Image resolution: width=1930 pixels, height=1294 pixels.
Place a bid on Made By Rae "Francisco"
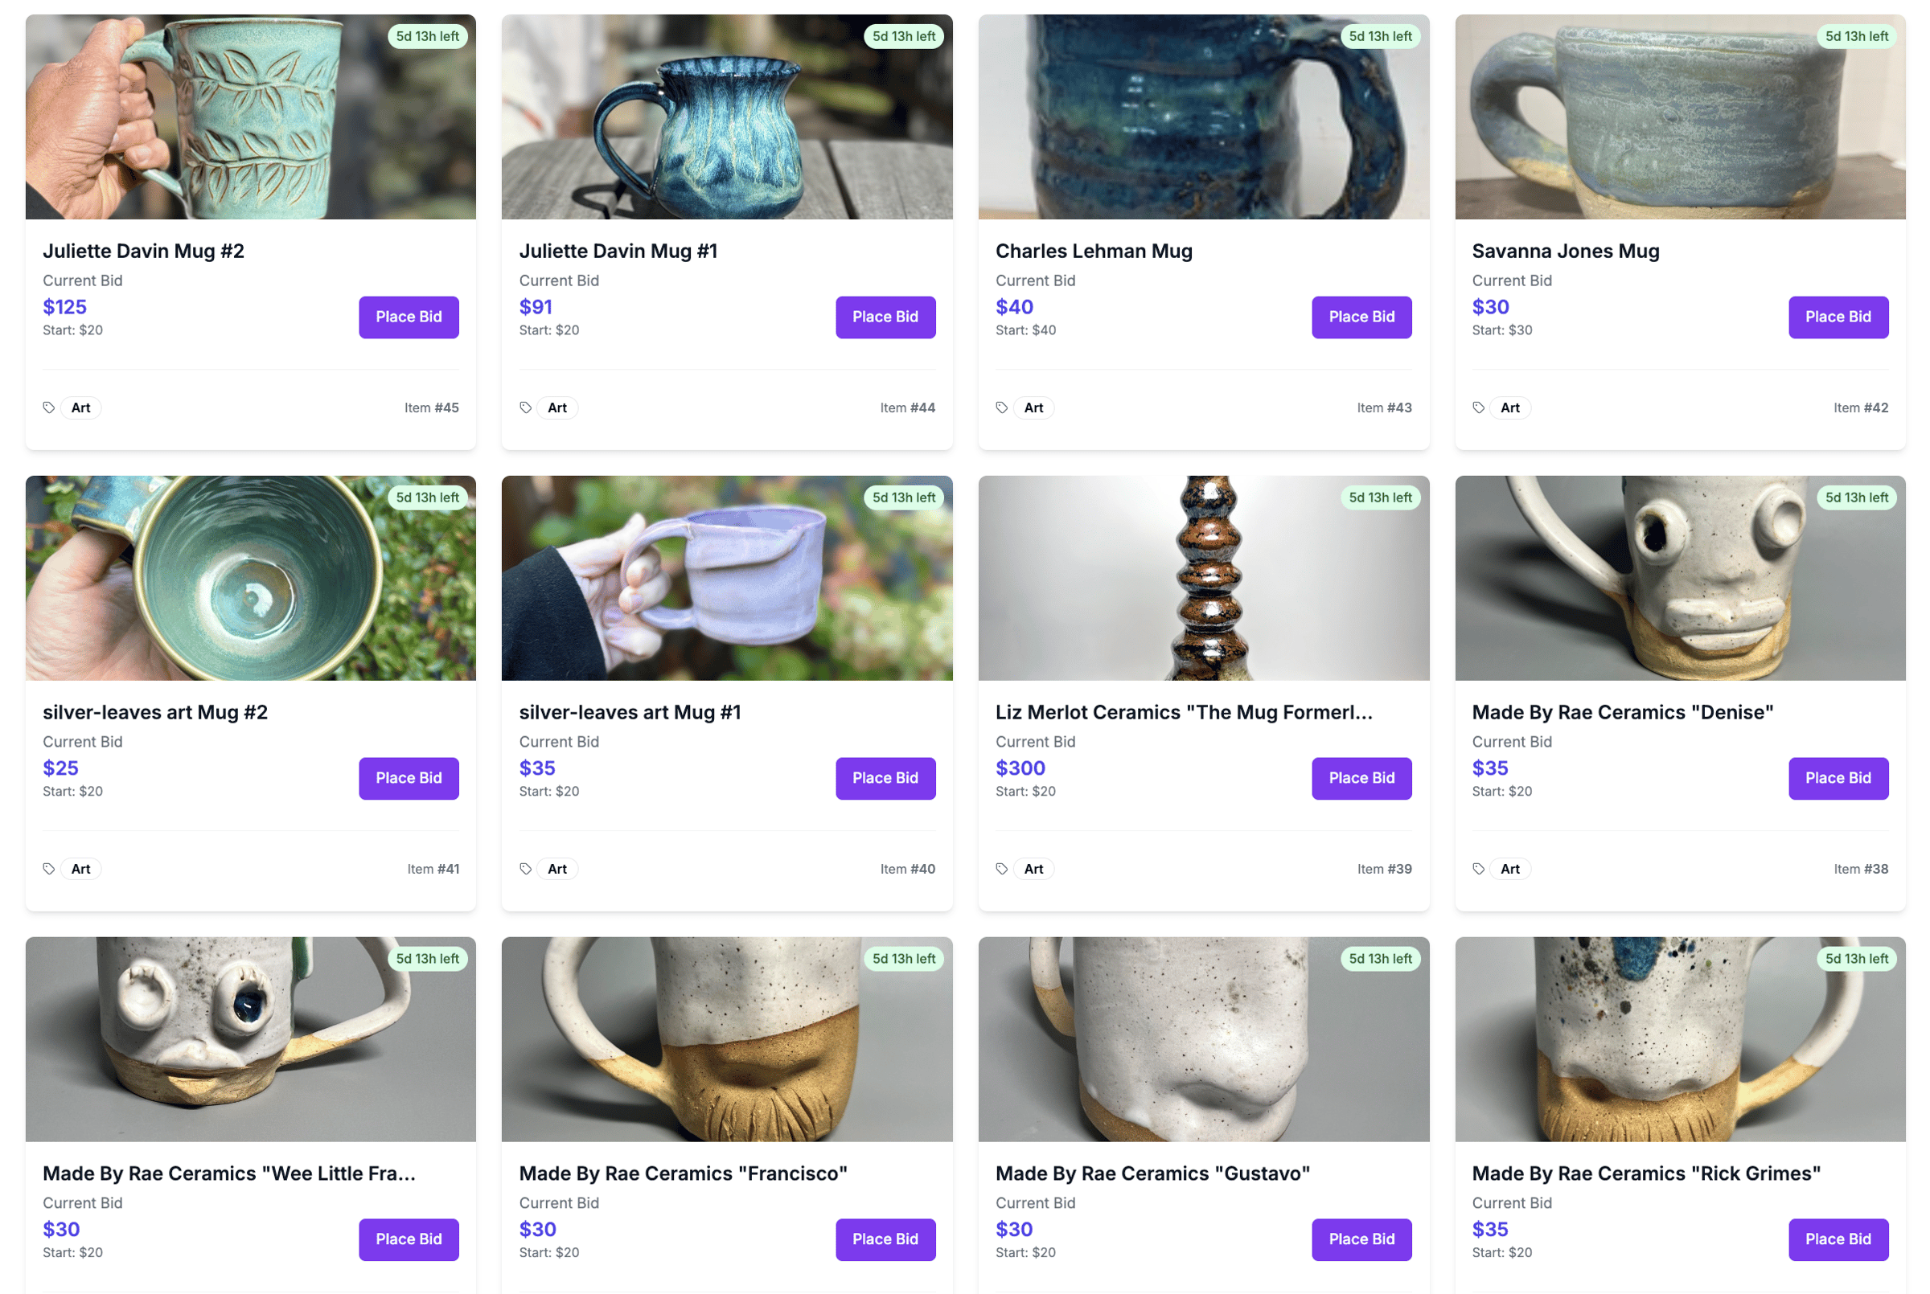[885, 1239]
